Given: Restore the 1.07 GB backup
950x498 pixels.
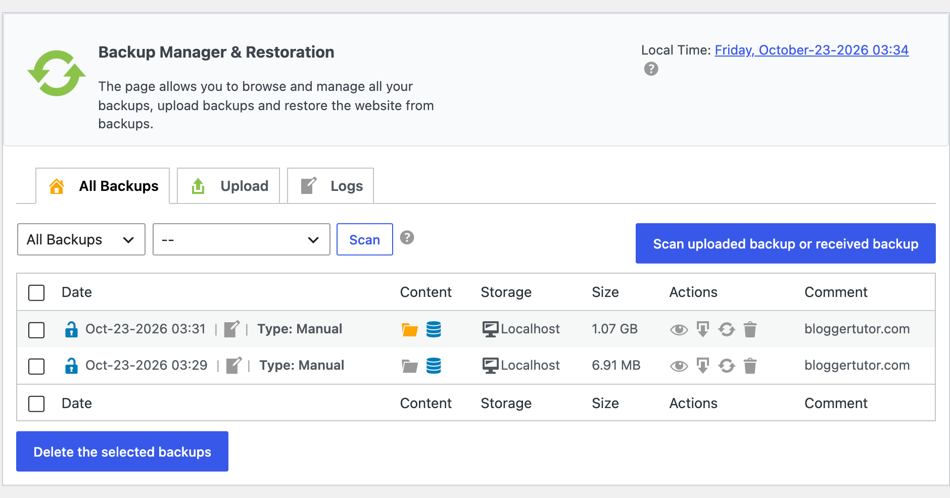Looking at the screenshot, I should pyautogui.click(x=727, y=329).
